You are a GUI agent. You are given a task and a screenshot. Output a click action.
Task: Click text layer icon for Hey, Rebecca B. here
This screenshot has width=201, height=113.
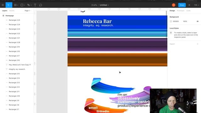pyautogui.click(x=7, y=65)
